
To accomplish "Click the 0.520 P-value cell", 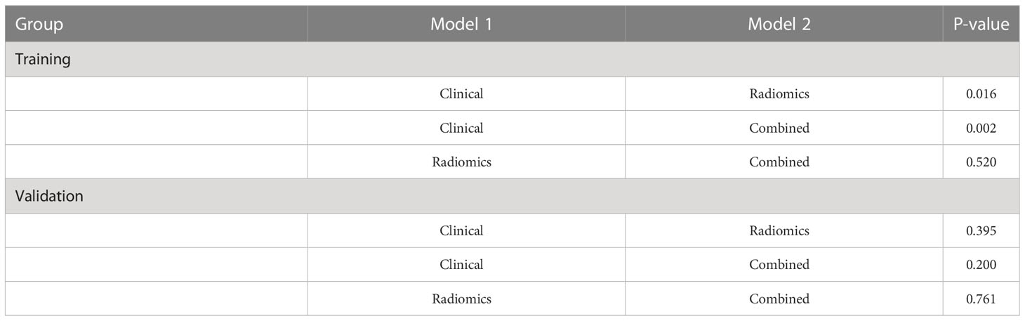I will click(981, 162).
